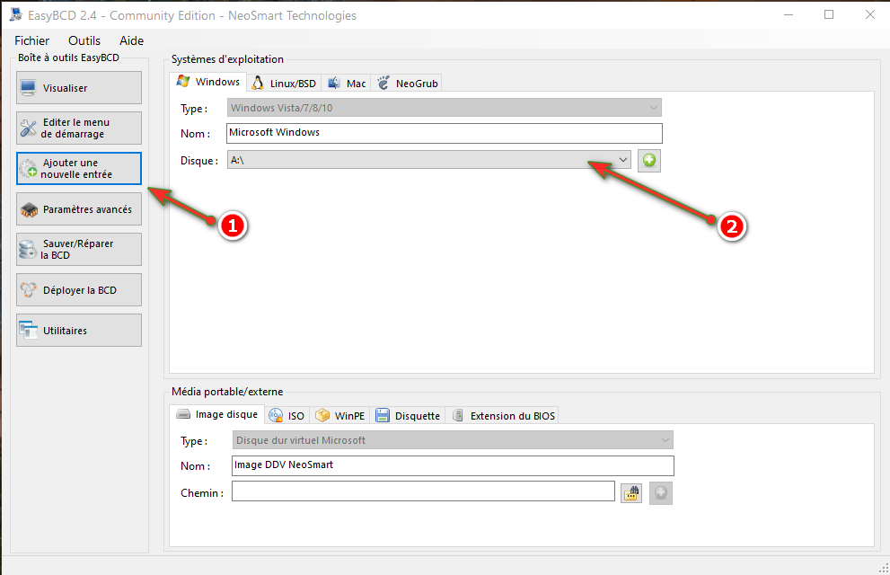Expand the Windows Type dropdown
Screen dimensions: 890x575
(x=654, y=109)
